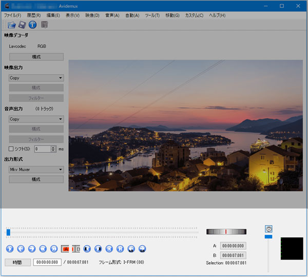Click the current time input field

click(x=47, y=262)
